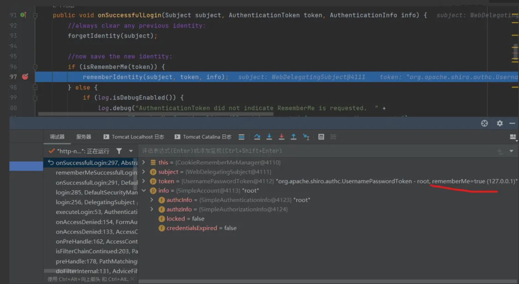Expand the 'this' CookieRememberMeManager node
The width and height of the screenshot is (519, 284).
tap(143, 163)
